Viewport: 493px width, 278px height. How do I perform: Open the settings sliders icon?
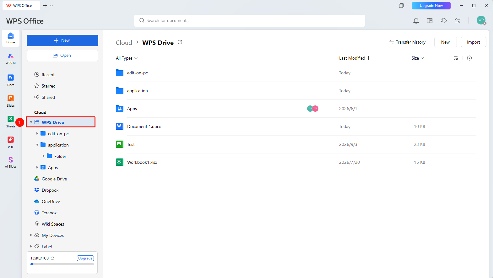point(458,21)
